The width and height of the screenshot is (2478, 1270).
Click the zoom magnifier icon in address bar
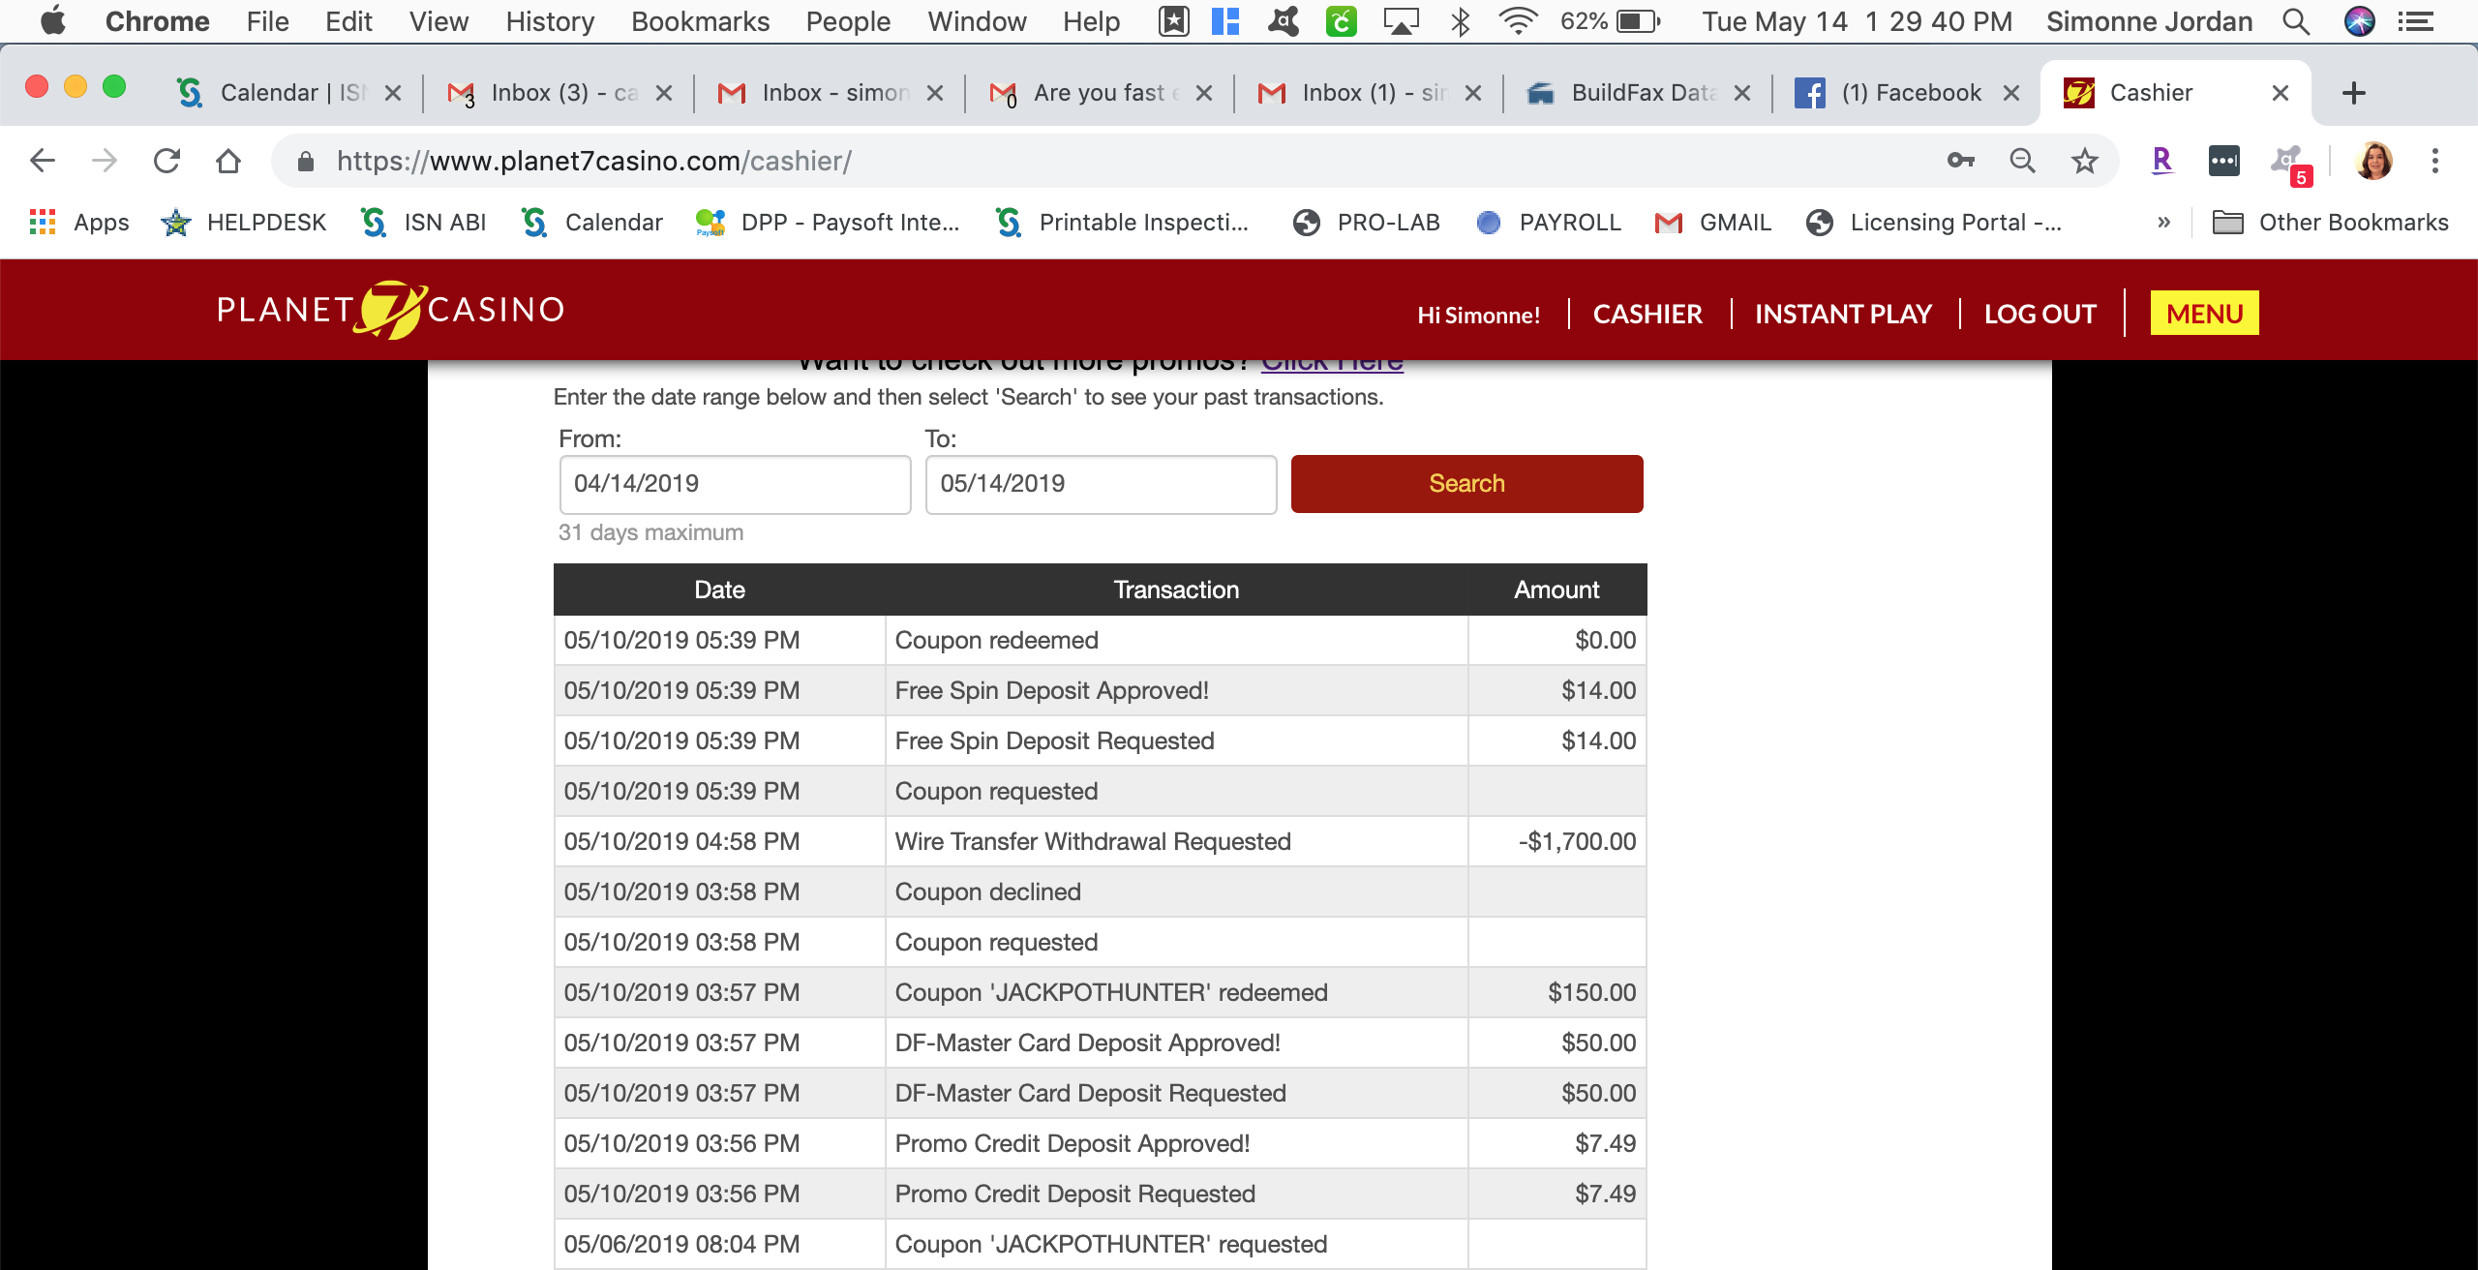click(2022, 161)
